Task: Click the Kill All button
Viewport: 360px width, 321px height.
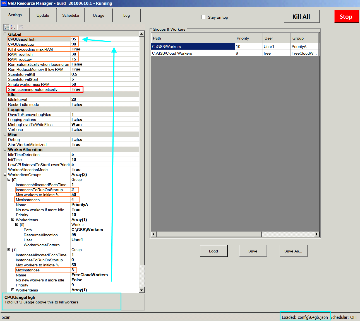Action: pyautogui.click(x=301, y=16)
